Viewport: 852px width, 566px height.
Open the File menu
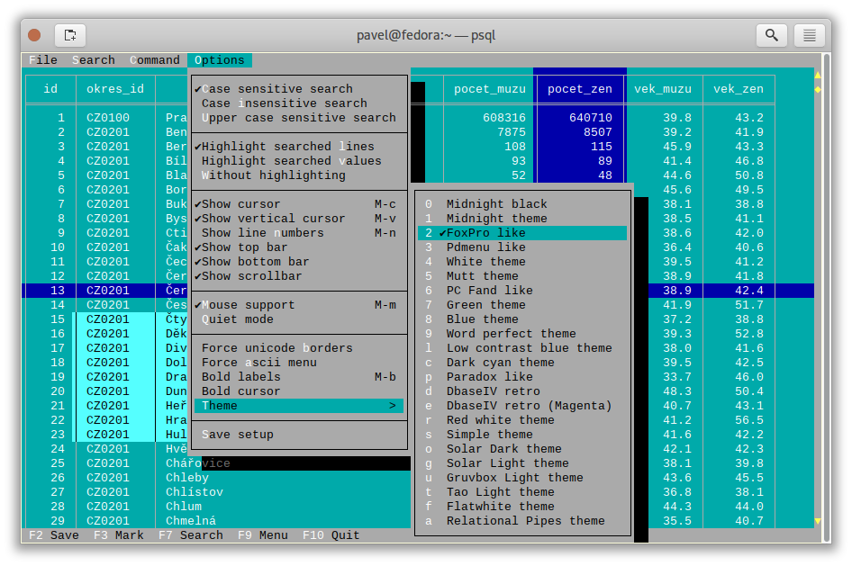[43, 60]
